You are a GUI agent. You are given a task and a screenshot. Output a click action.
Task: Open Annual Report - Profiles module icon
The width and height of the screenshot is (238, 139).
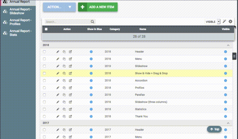5,22
